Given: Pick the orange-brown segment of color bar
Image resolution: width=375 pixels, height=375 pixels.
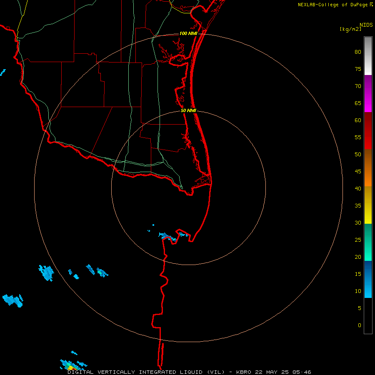Looking at the screenshot, I should 368,167.
